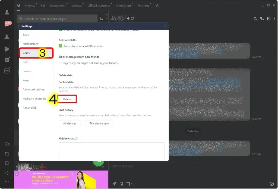Click the message timestamped 2:22 PM

point(209,51)
